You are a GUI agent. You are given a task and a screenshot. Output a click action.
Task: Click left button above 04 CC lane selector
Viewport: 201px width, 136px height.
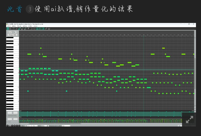(x=10, y=113)
